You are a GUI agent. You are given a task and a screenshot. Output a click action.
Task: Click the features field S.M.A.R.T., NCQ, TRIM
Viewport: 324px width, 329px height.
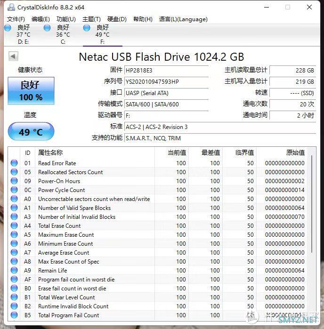click(220, 138)
